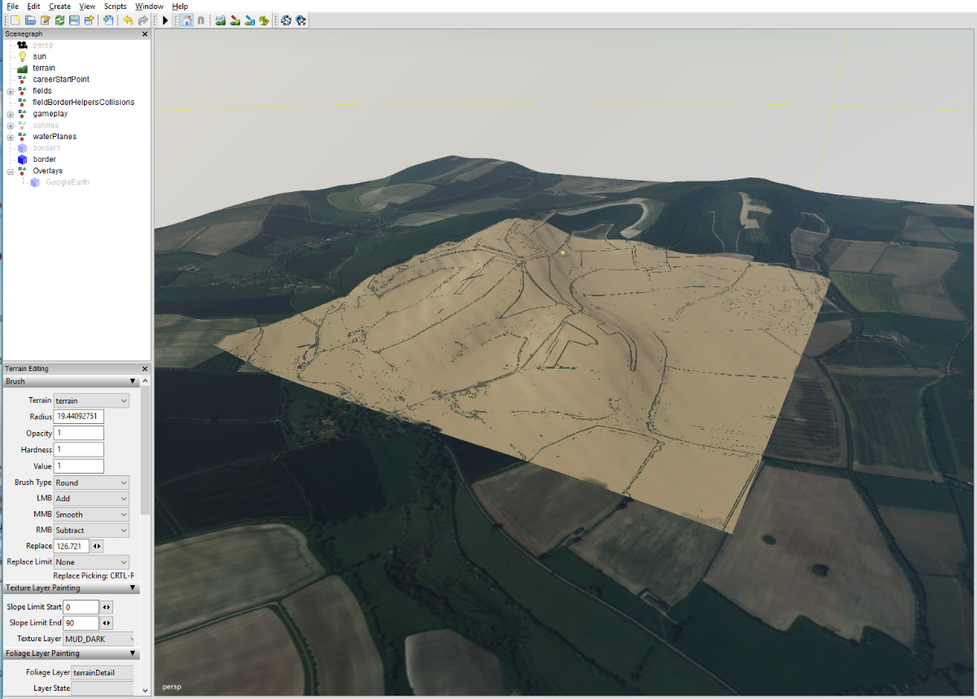Open the Texture Layer MUD_DARK dropdown
The height and width of the screenshot is (699, 977).
click(x=99, y=639)
